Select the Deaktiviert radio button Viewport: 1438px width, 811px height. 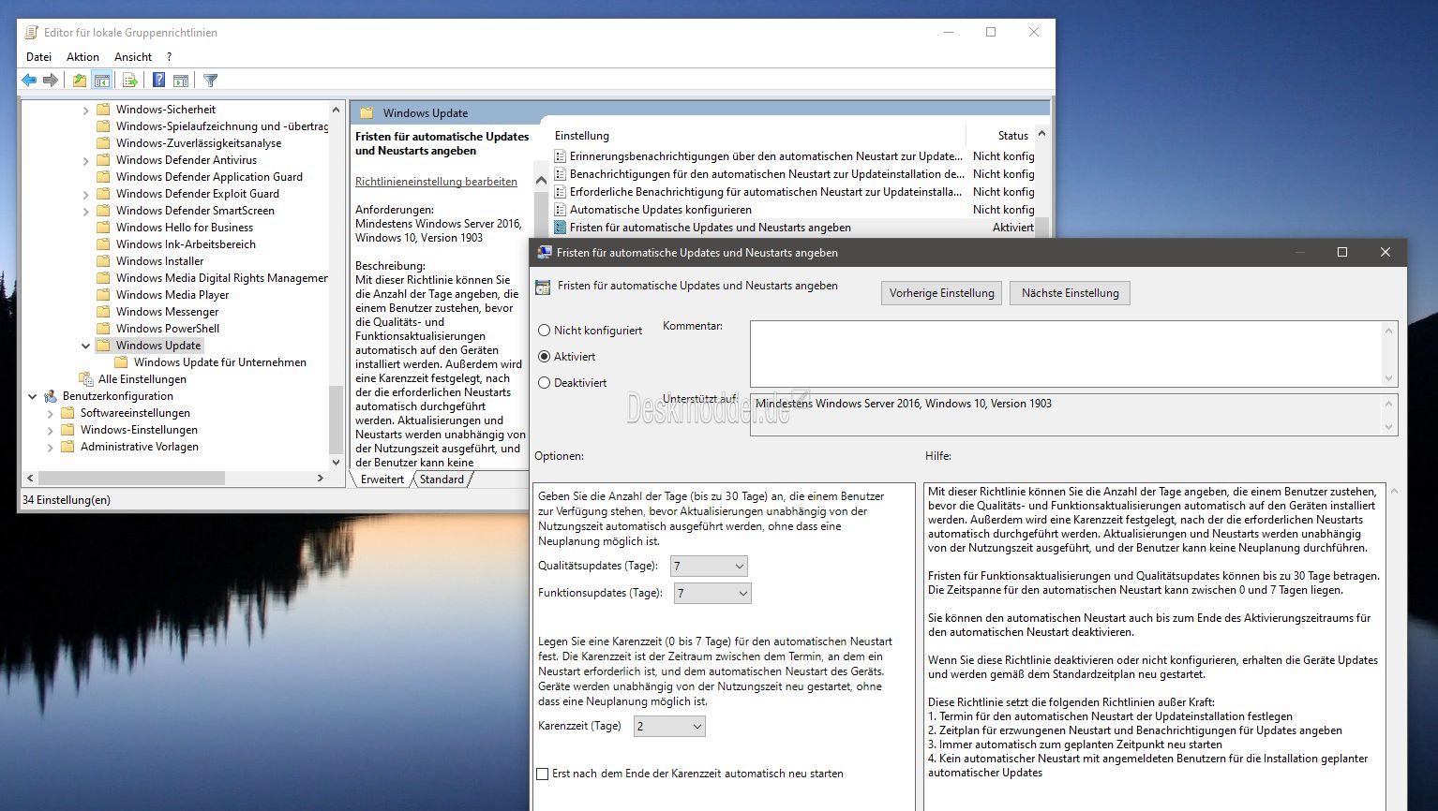coord(544,383)
